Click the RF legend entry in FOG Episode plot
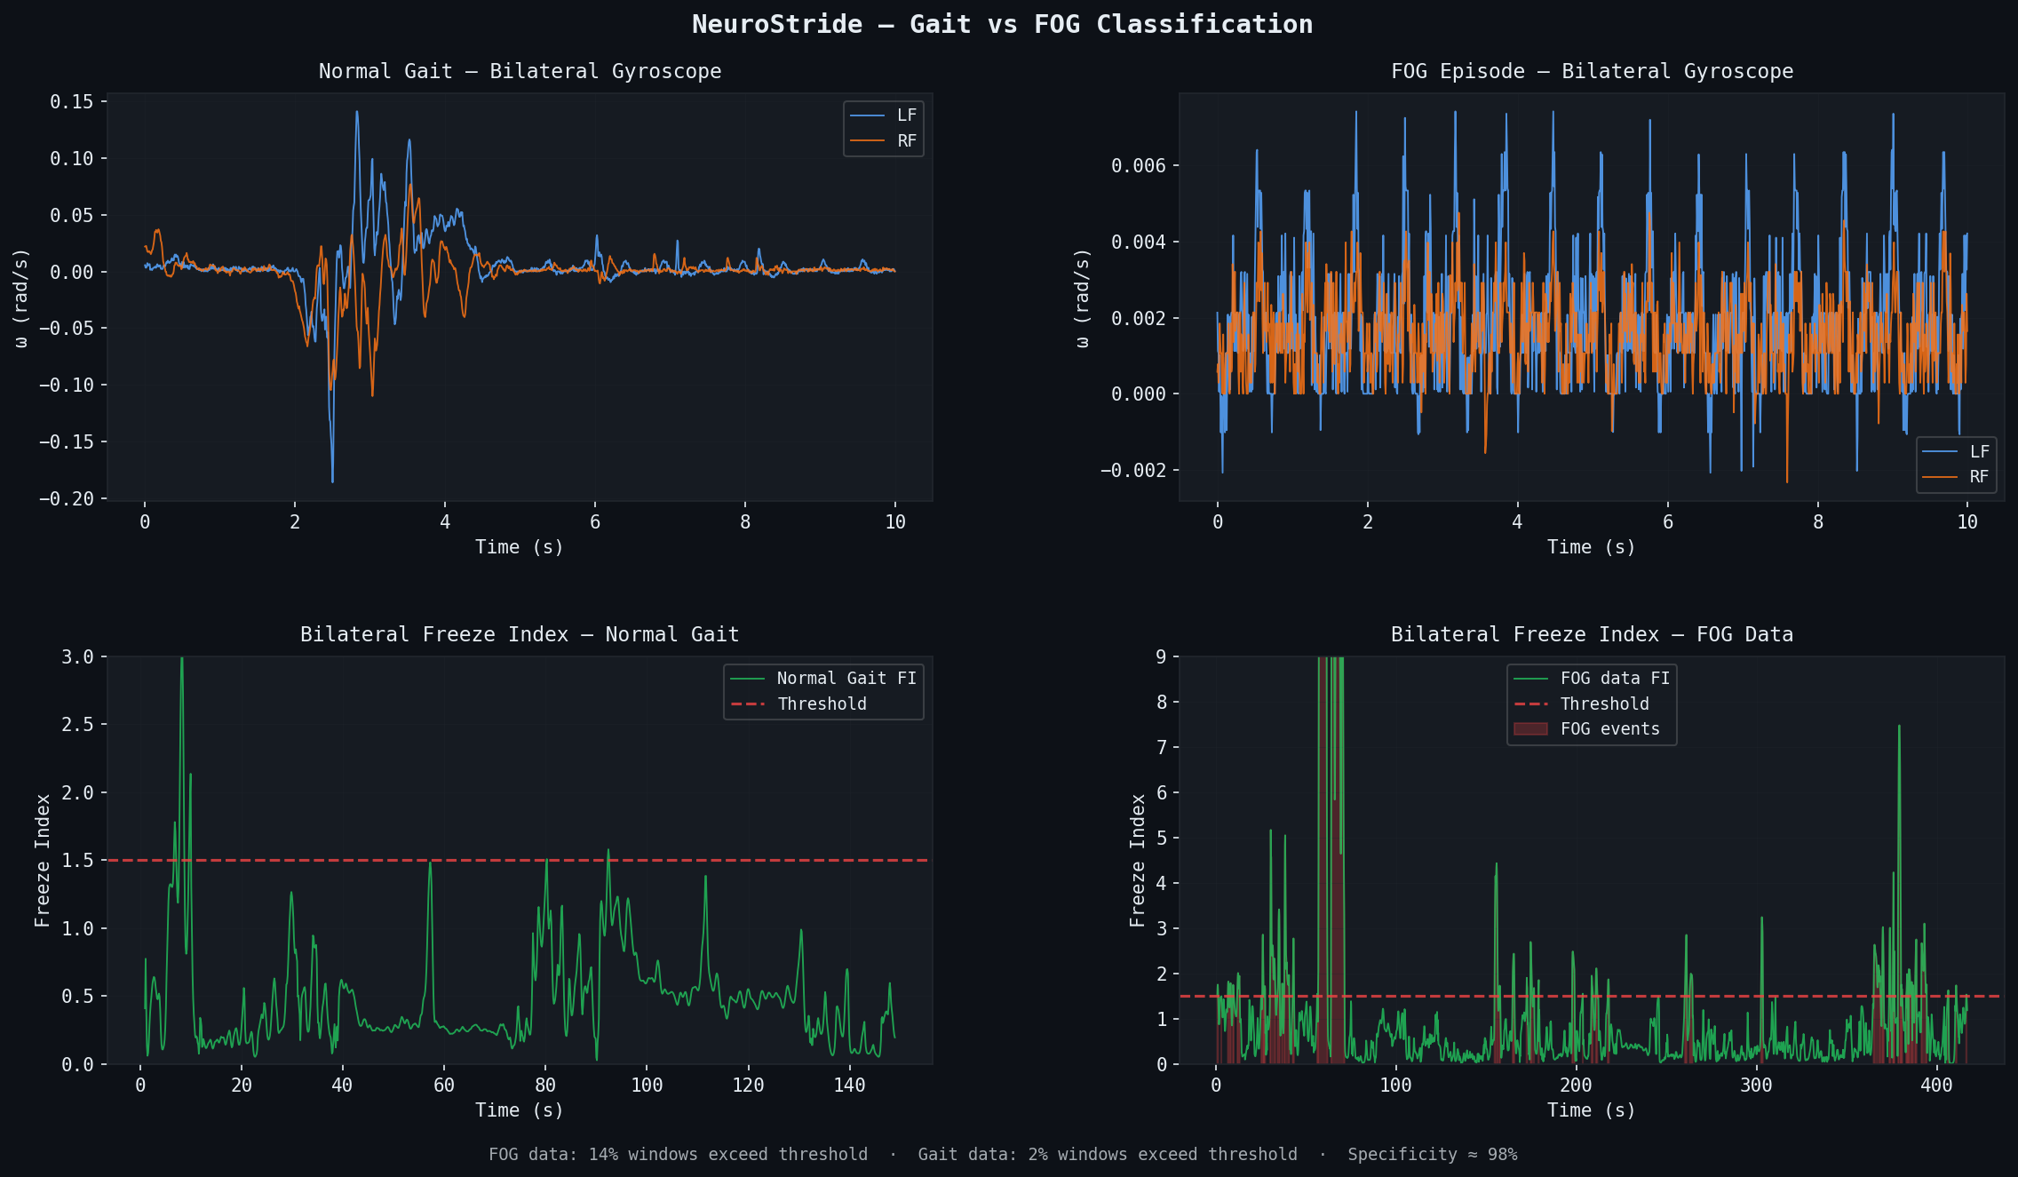This screenshot has height=1177, width=2018. (1978, 477)
